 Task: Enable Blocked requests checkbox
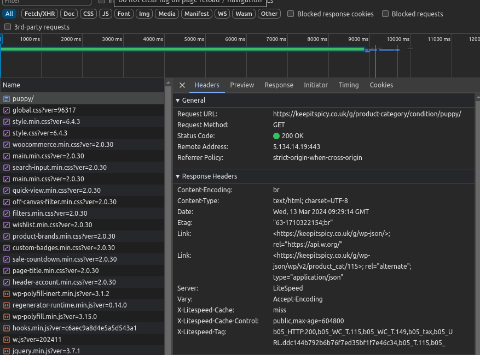385,14
